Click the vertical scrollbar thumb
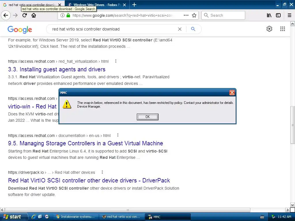 click(293, 125)
